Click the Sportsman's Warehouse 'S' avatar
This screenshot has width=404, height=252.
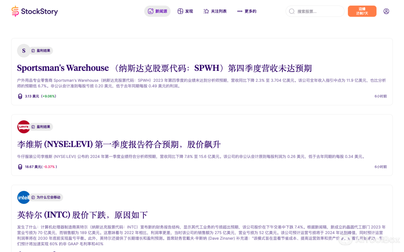(24, 50)
